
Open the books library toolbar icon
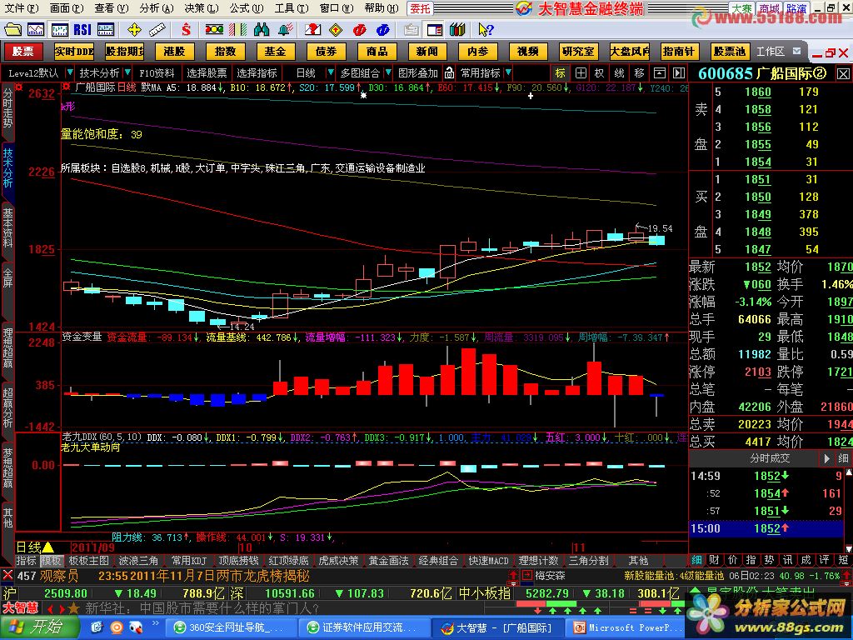click(x=457, y=29)
